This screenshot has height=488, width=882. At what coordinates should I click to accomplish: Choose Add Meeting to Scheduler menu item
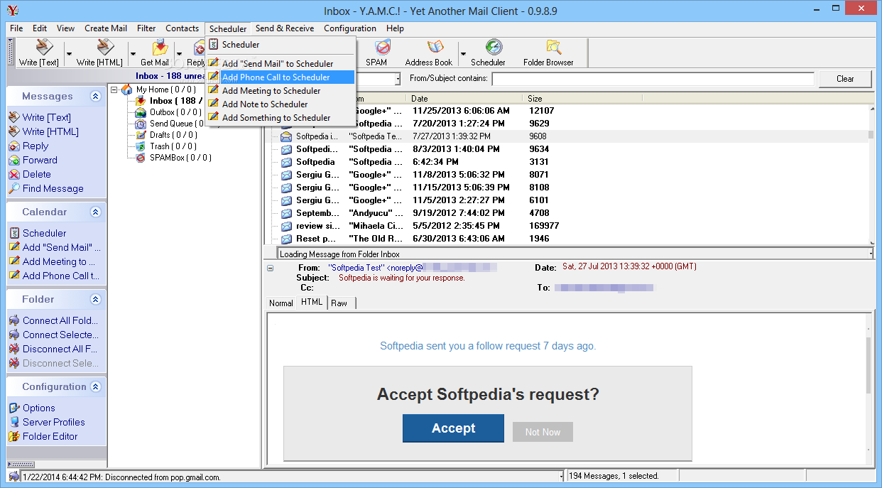coord(281,90)
